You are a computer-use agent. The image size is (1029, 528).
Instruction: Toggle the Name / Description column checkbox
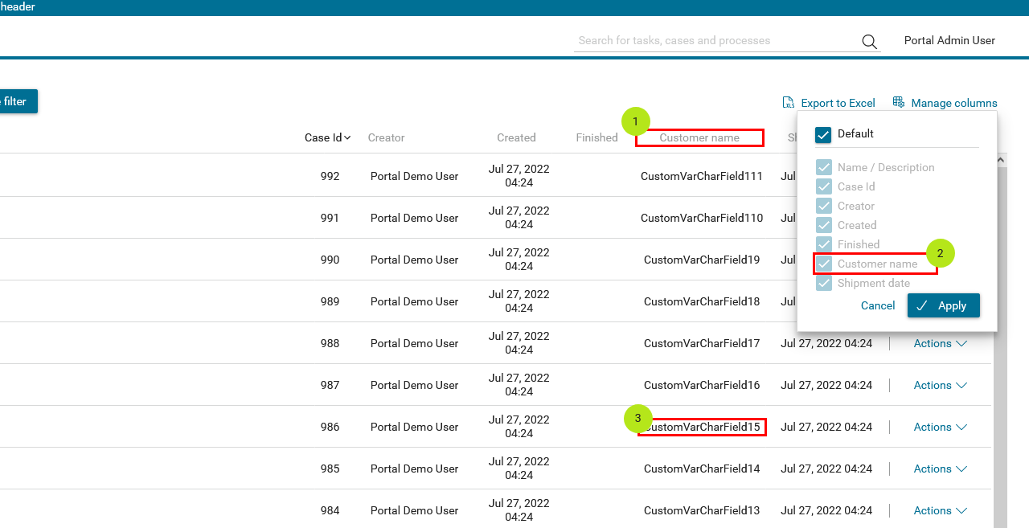click(x=824, y=167)
